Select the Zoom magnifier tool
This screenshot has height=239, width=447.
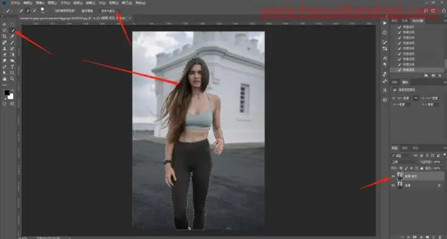(x=12, y=79)
